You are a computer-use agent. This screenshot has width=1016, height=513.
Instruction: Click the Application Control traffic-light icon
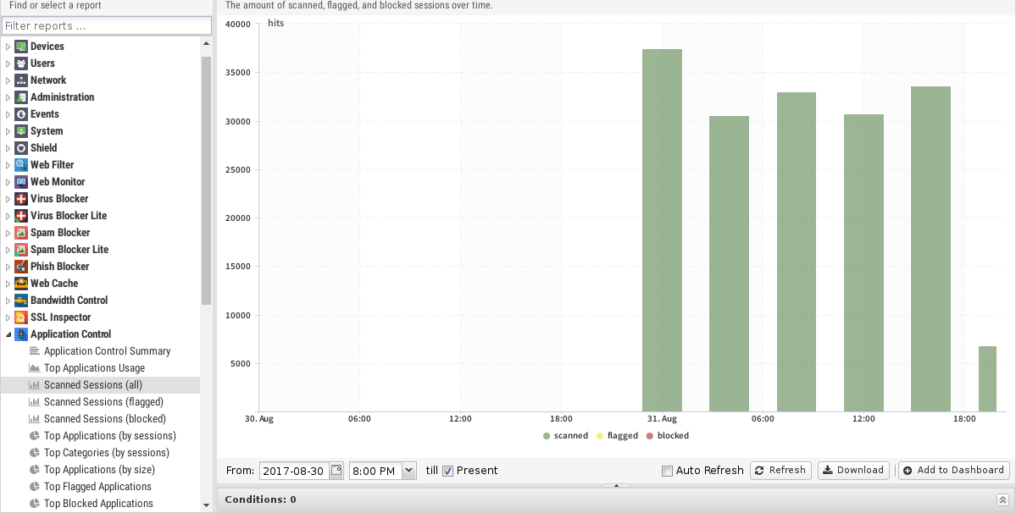(x=20, y=334)
